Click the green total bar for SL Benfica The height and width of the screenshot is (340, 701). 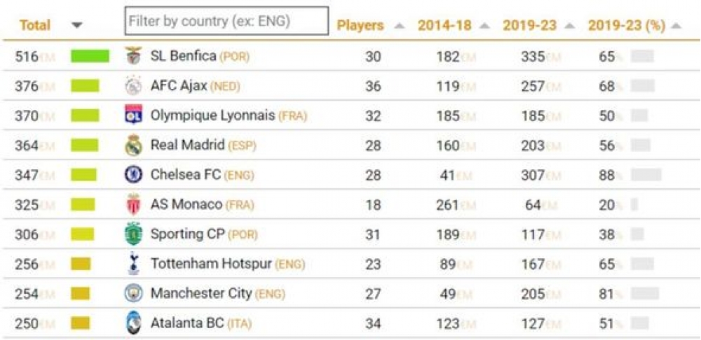(90, 56)
